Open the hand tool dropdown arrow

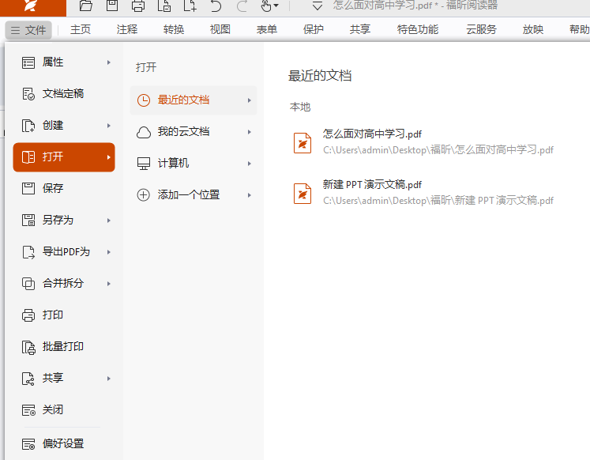276,6
